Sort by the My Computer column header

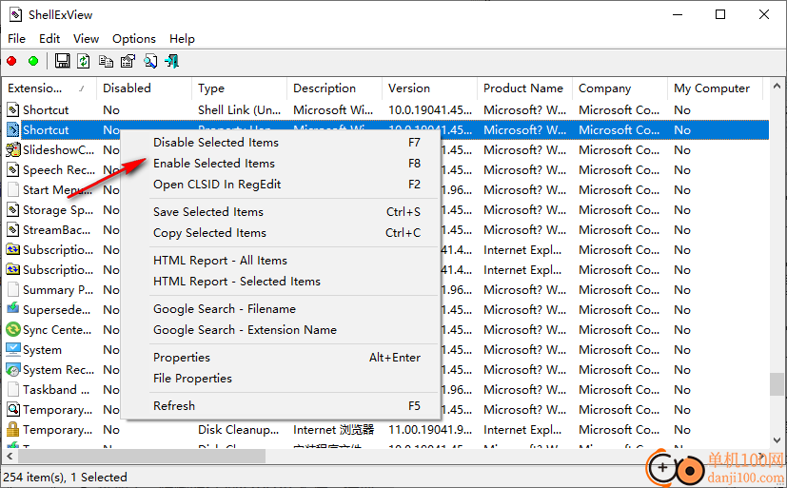(715, 88)
